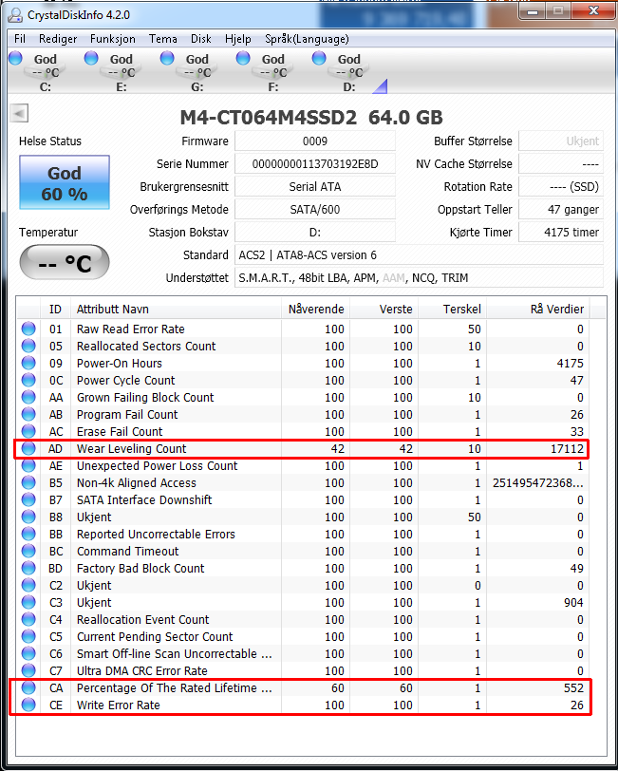
Task: Click the Terskel column header
Action: tap(452, 309)
